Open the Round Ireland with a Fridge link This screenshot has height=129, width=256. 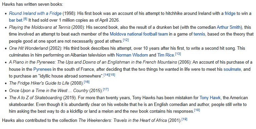click(x=35, y=13)
